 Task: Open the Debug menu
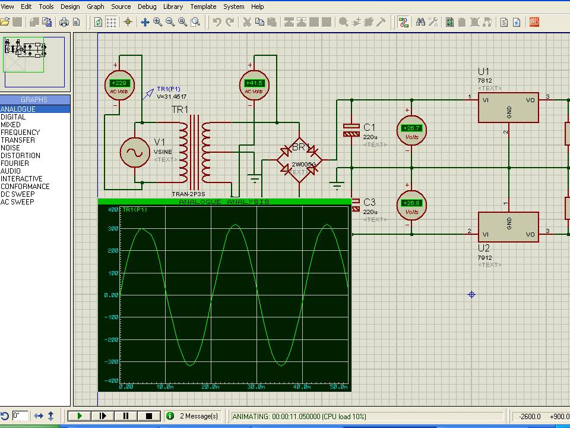coord(147,7)
